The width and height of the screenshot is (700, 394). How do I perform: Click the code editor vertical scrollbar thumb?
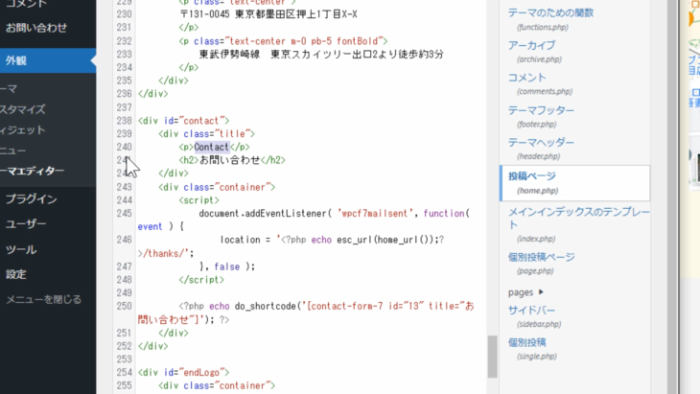tap(492, 357)
